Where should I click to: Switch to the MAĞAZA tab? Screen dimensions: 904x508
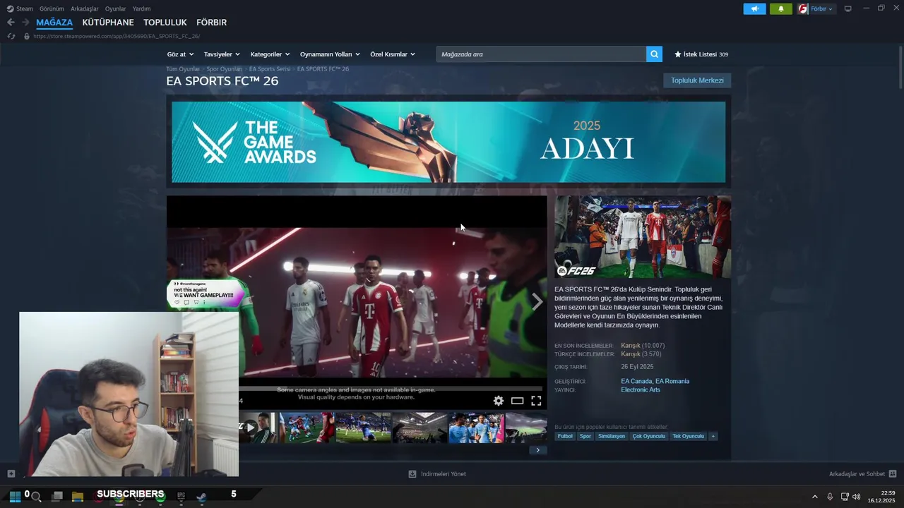54,23
